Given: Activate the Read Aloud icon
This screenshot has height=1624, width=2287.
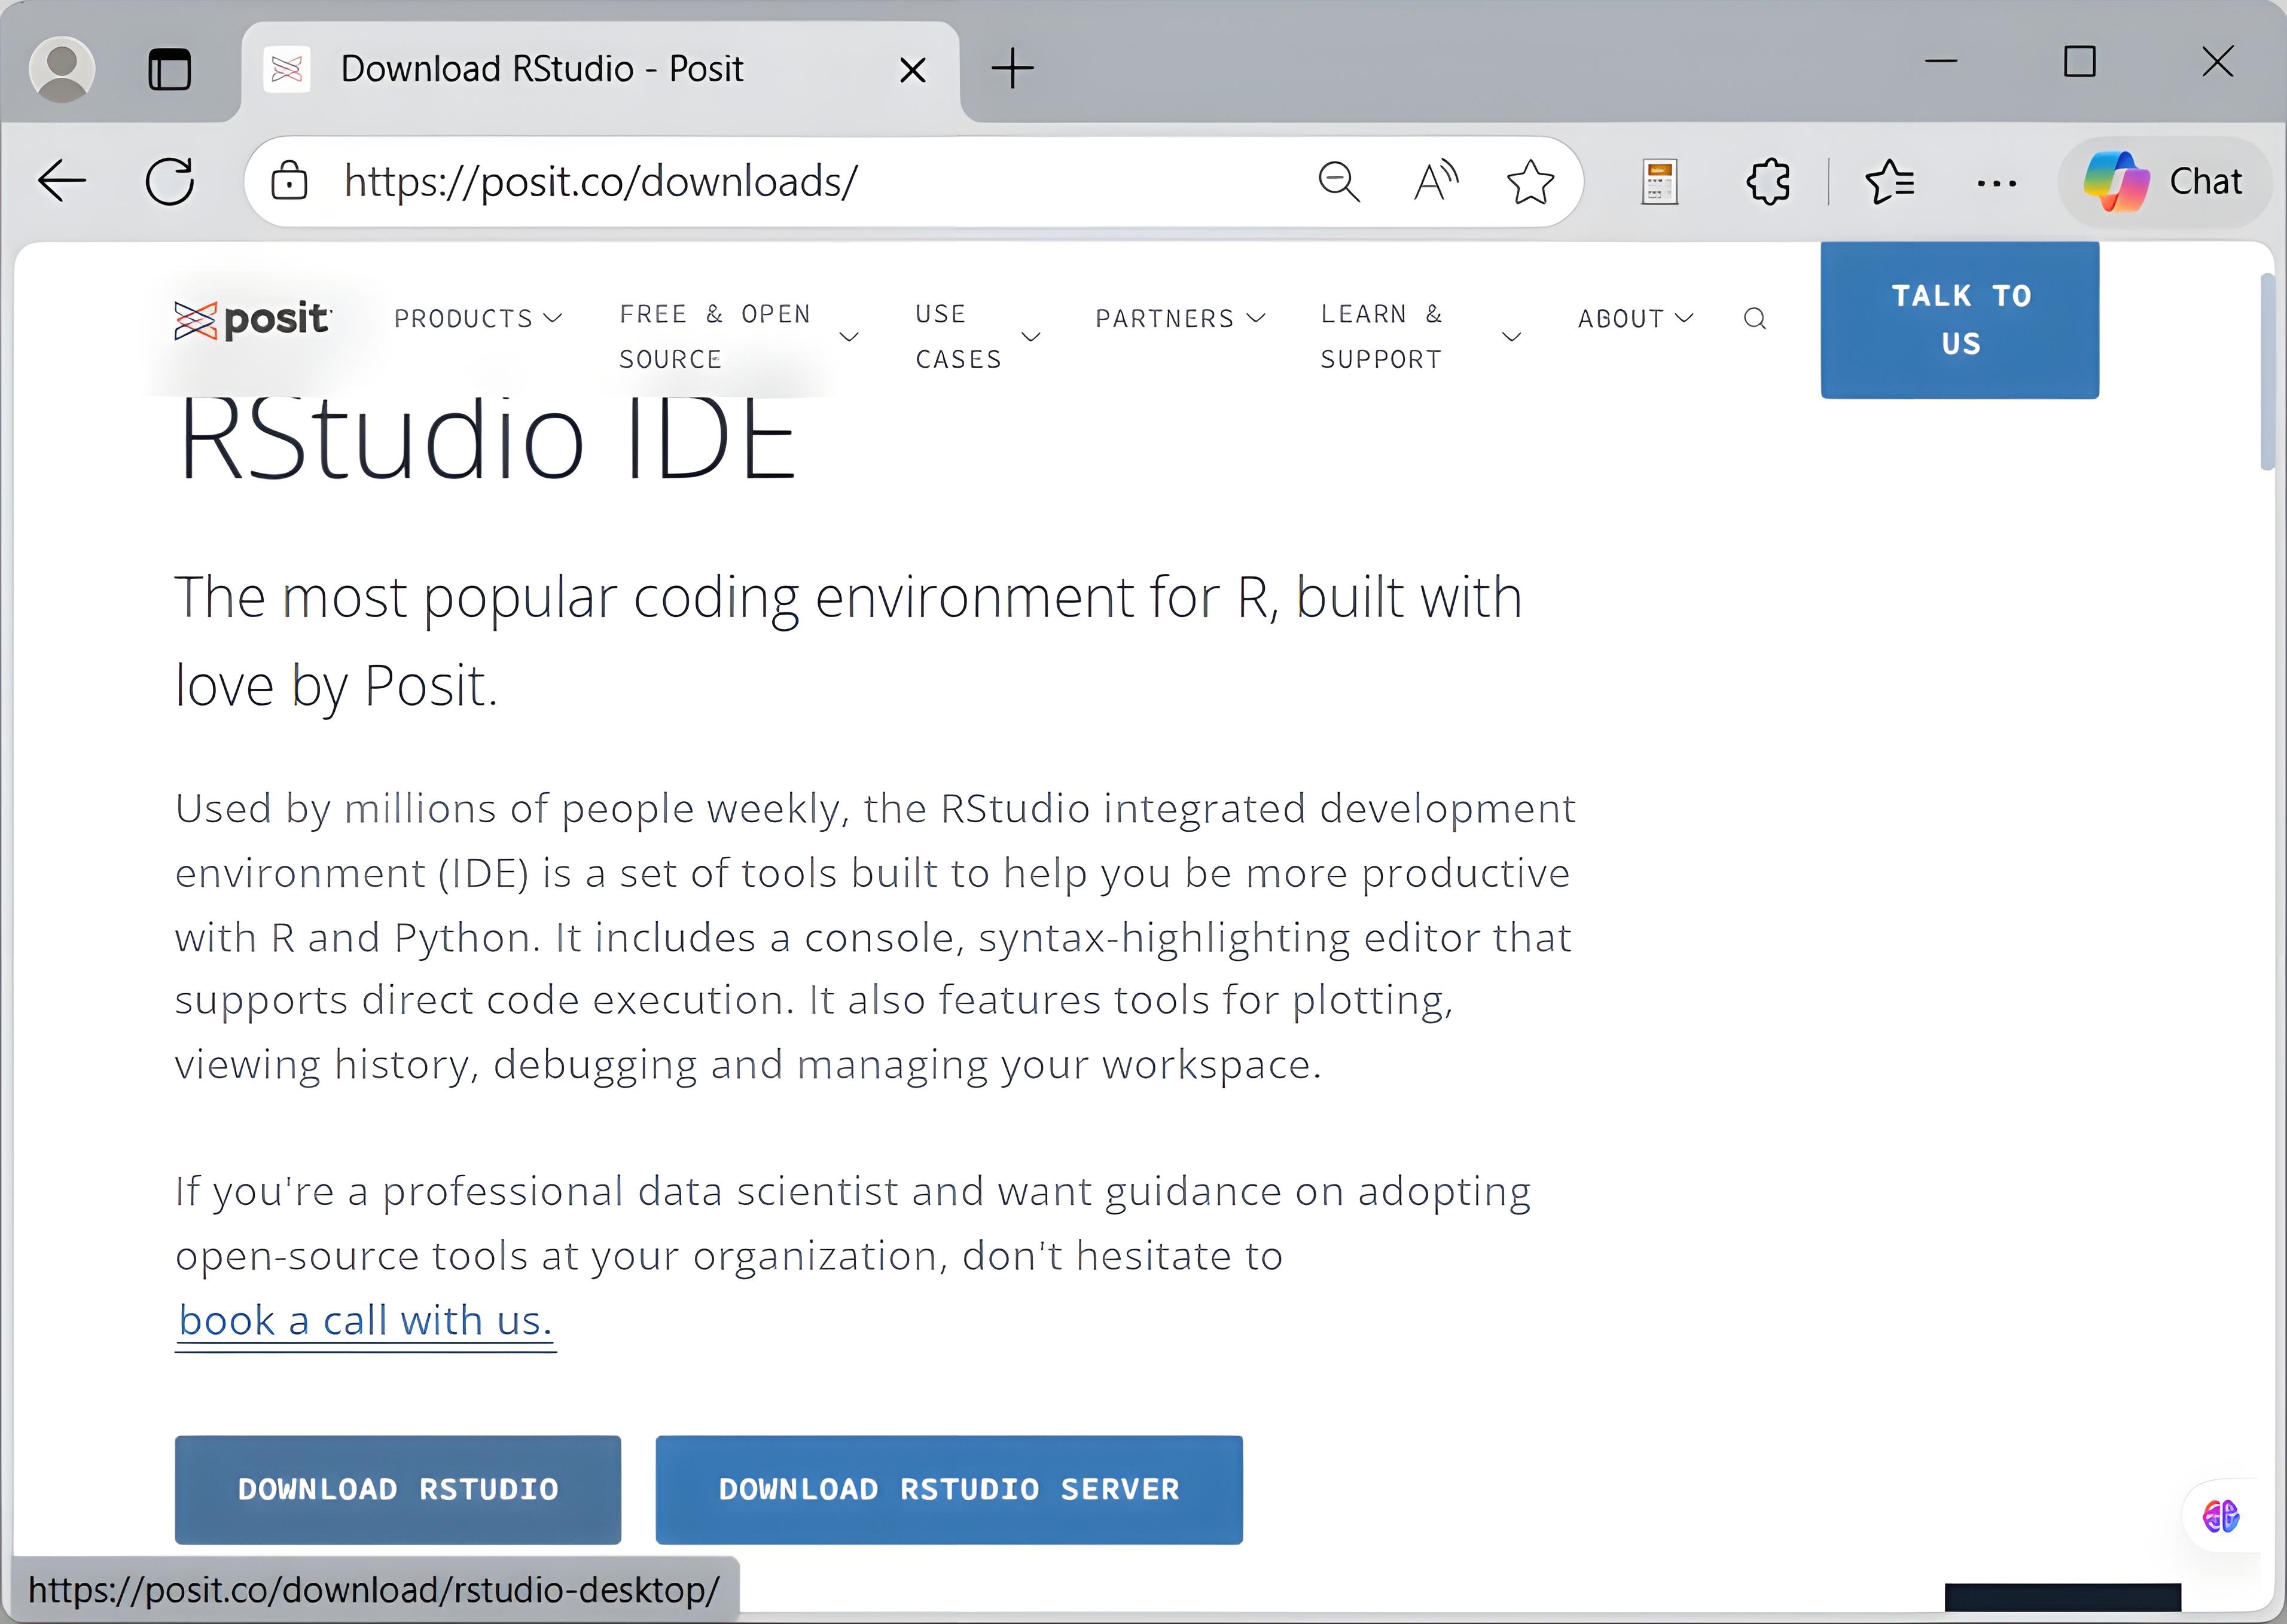Looking at the screenshot, I should tap(1436, 181).
